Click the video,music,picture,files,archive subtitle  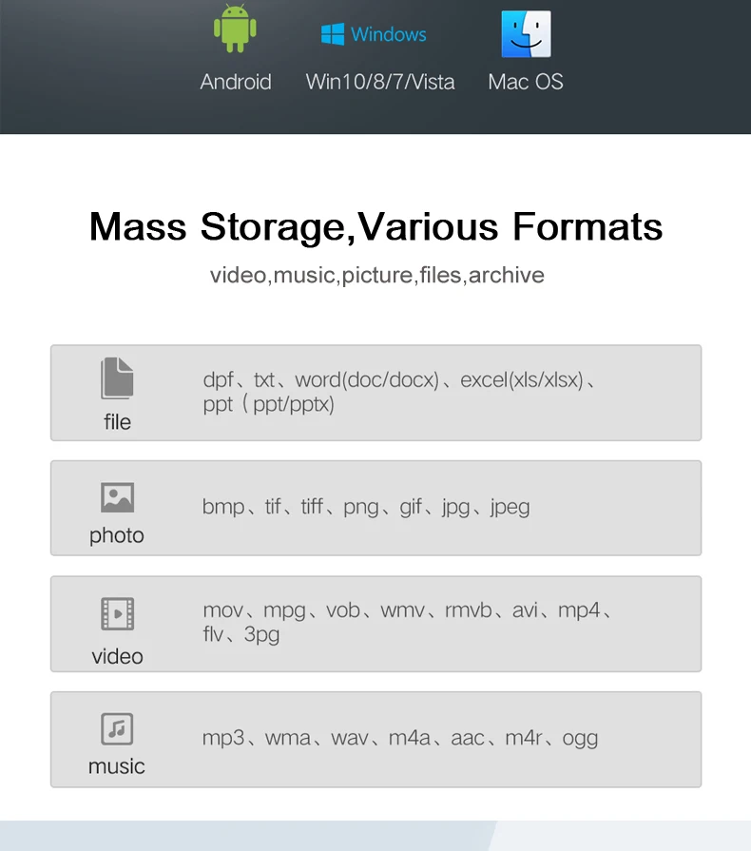click(x=377, y=275)
